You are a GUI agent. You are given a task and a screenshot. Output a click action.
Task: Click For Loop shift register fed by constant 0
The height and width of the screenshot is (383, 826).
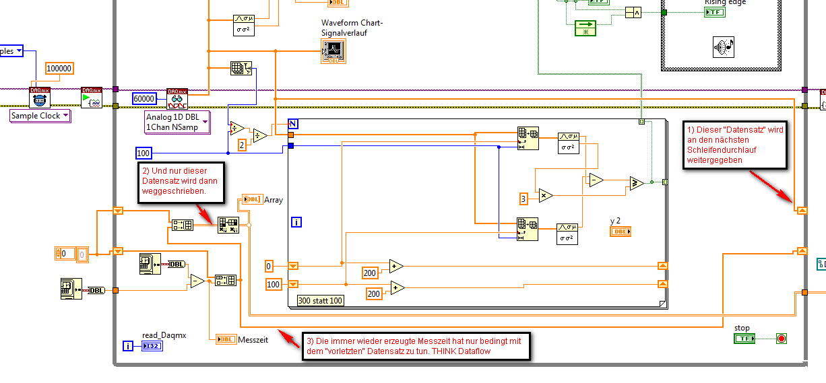[292, 266]
